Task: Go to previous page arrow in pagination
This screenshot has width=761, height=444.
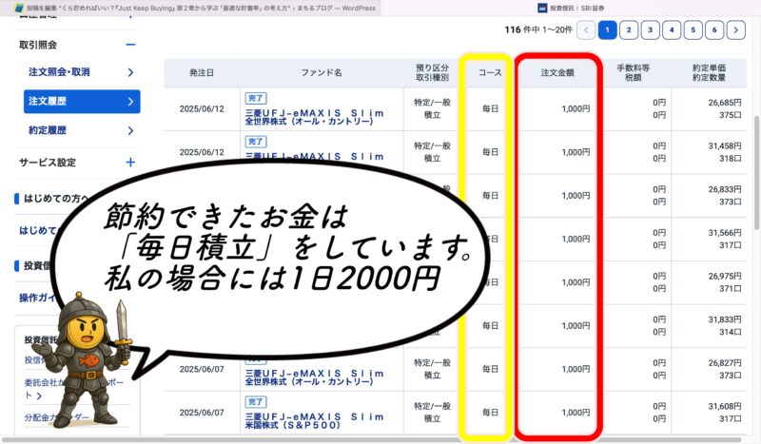Action: pos(586,30)
